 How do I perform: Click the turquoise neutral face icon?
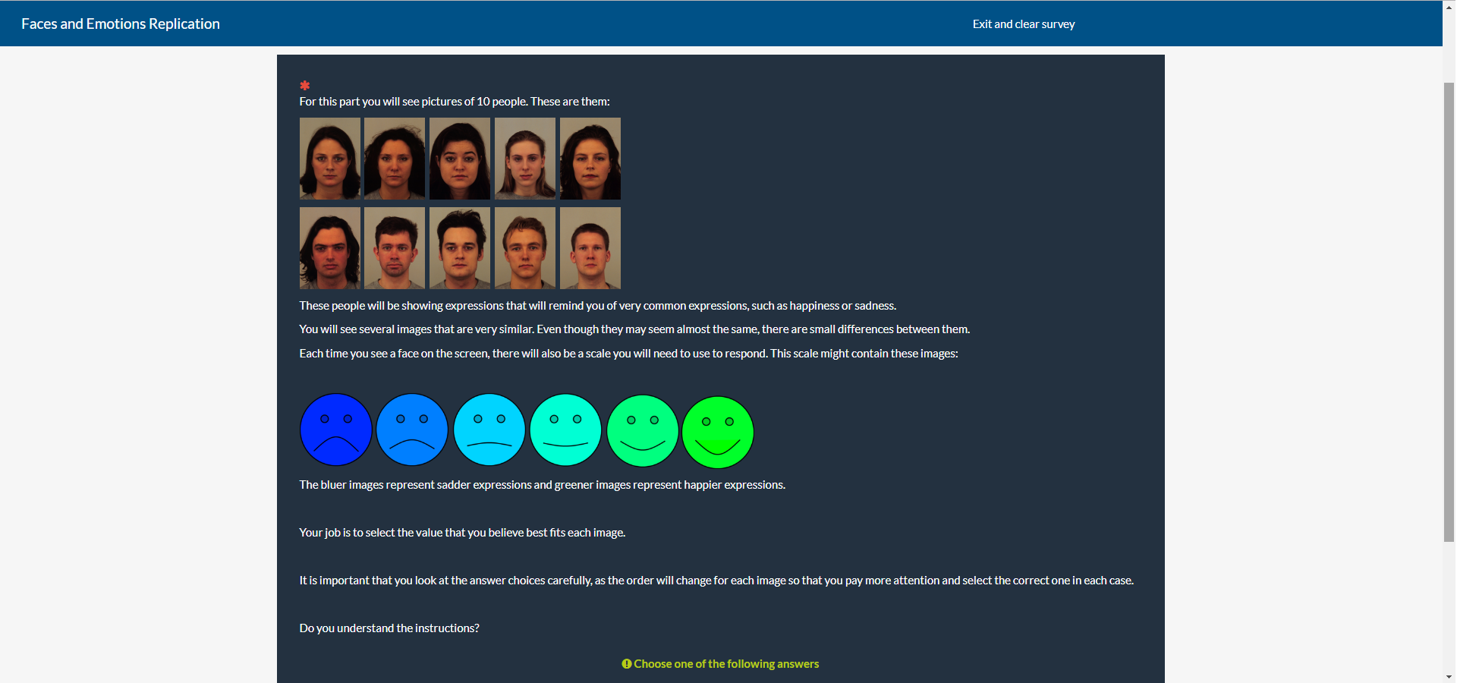(565, 430)
